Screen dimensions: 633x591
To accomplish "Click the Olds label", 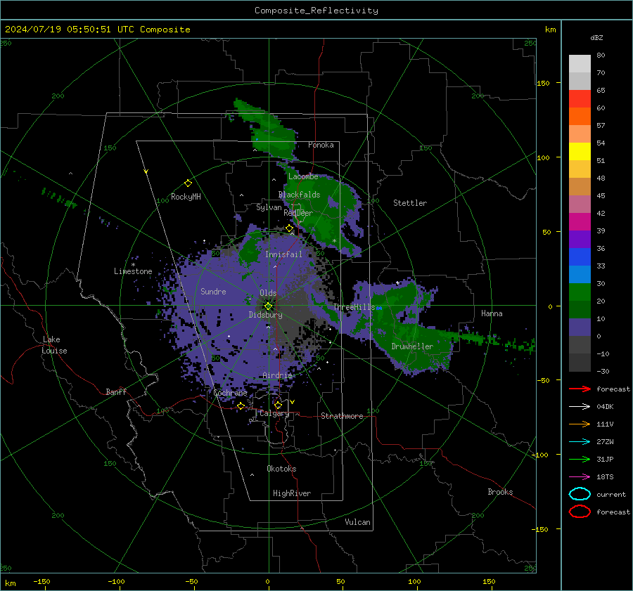I will tap(268, 293).
